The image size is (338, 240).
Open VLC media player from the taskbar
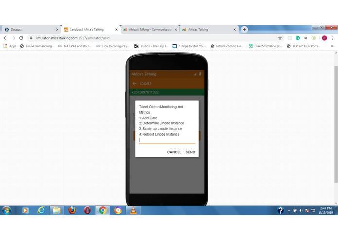point(133,210)
